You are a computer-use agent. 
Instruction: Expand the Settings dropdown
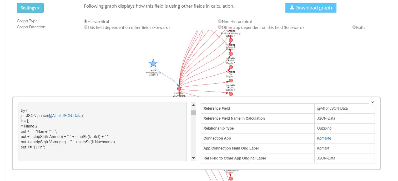pos(30,8)
